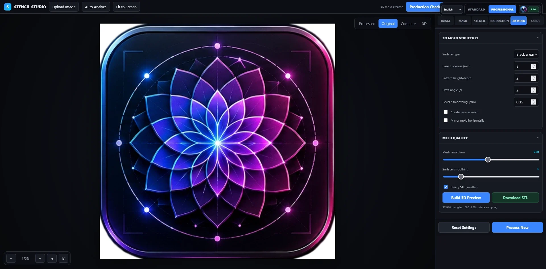Open the Image tab
The image size is (546, 269).
coord(446,21)
